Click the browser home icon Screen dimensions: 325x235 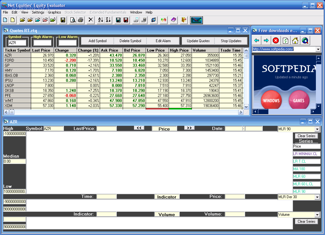tap(295, 40)
